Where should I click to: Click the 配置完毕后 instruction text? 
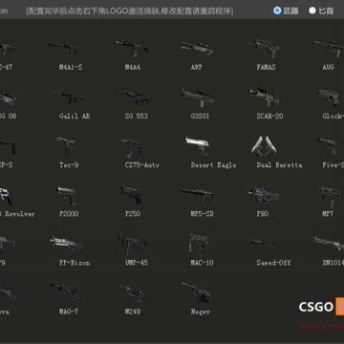pos(130,11)
